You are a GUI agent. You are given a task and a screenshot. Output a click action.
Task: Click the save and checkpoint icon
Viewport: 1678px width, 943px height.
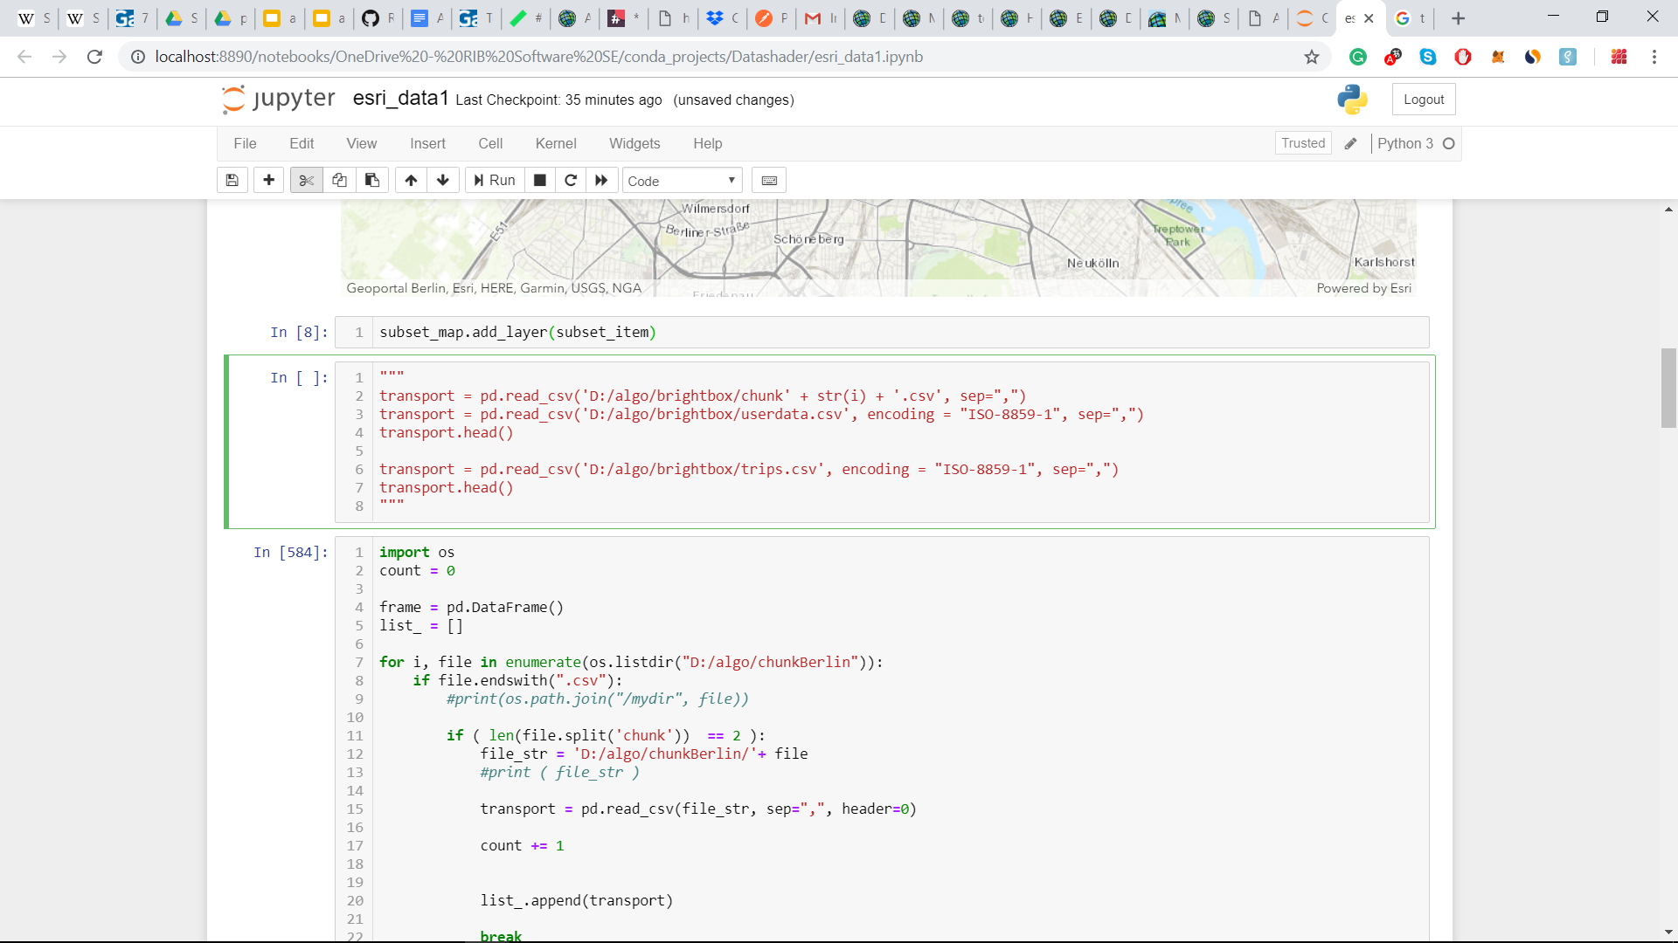[x=232, y=180]
